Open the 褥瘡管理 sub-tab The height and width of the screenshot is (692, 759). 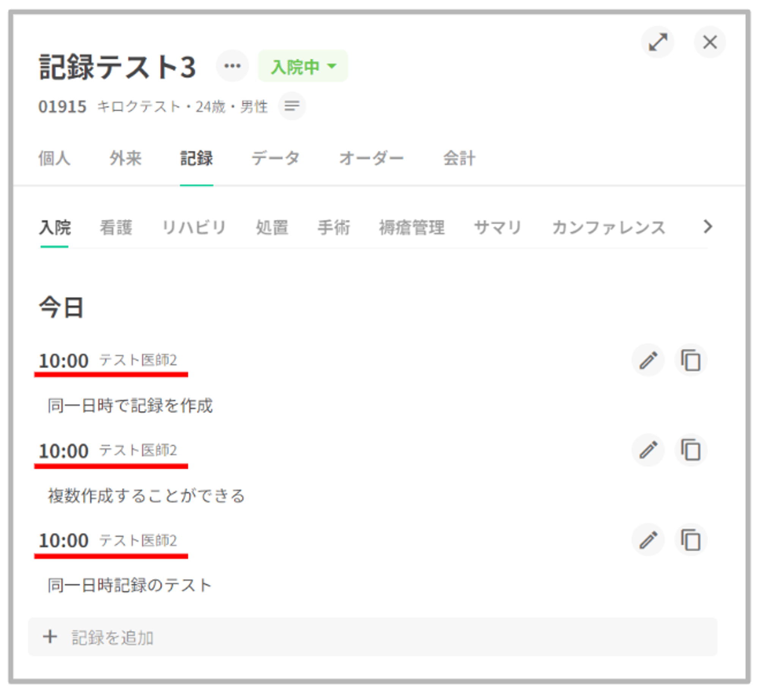pos(412,228)
